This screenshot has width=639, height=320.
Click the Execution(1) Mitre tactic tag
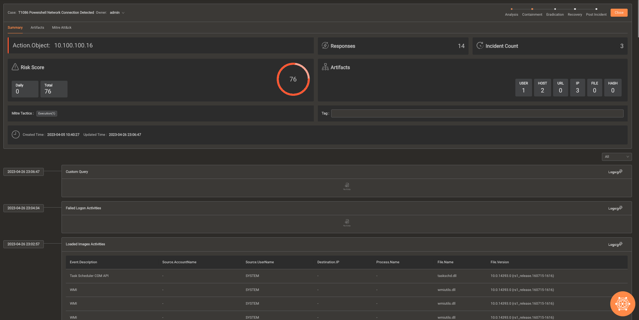point(47,113)
